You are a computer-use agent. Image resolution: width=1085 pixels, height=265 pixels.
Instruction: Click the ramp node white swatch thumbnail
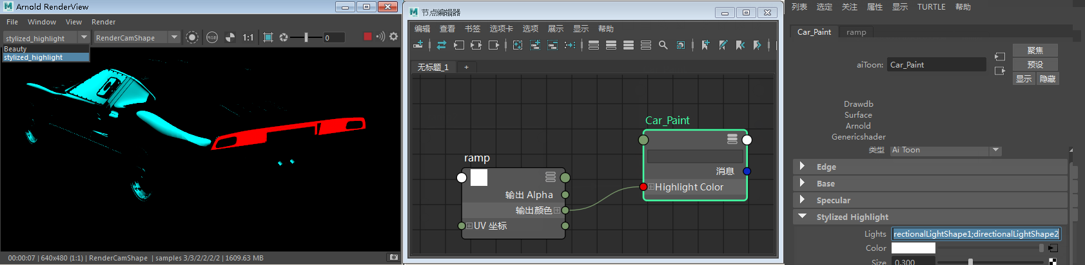(479, 178)
